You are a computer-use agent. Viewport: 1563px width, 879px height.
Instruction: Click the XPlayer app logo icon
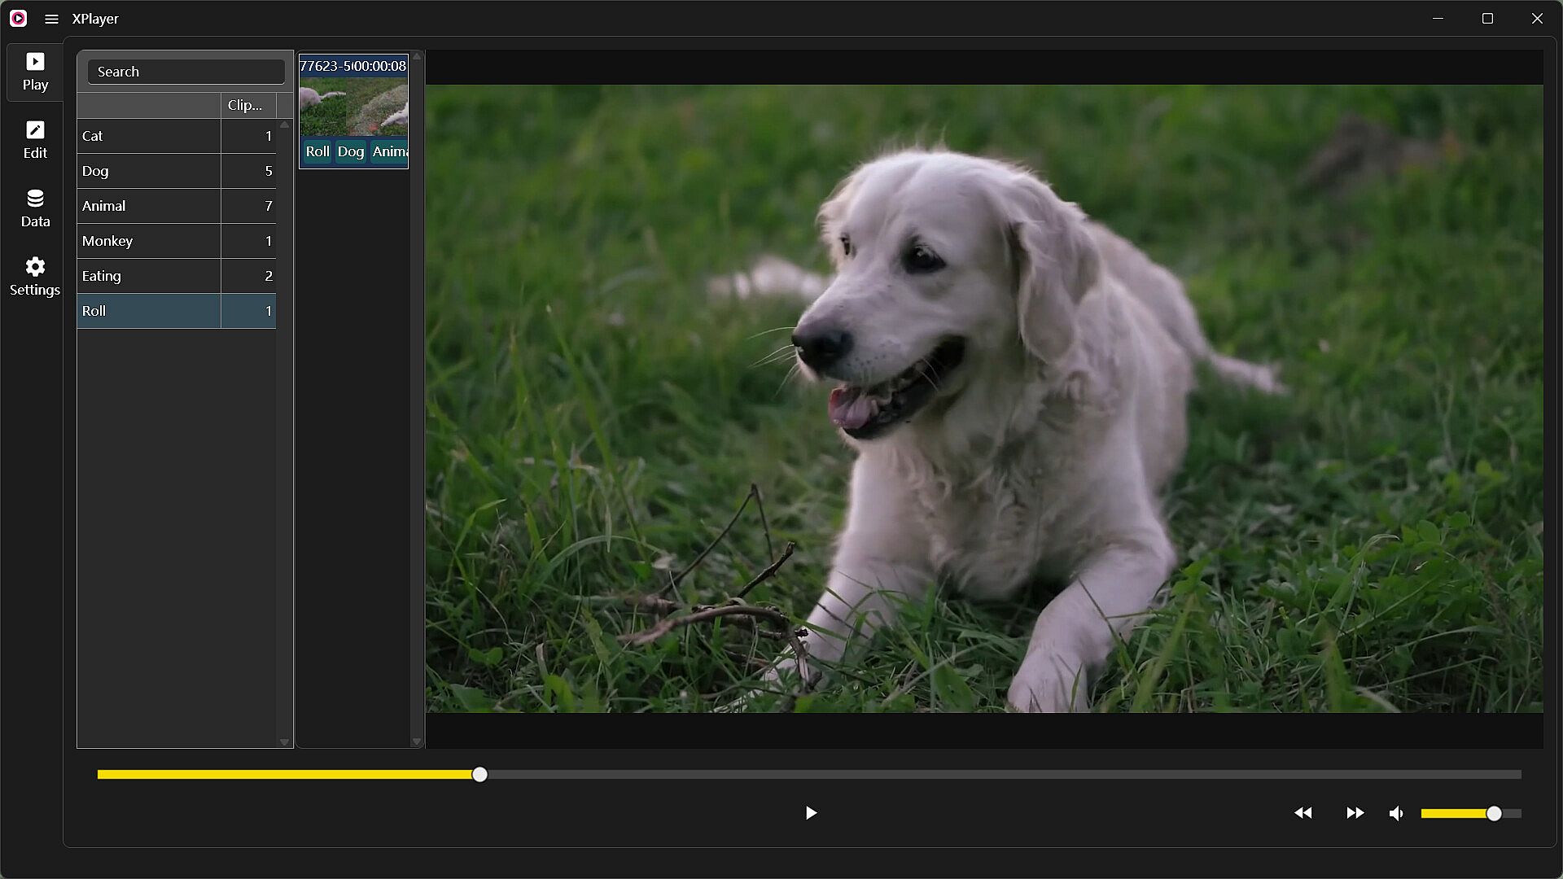point(18,19)
